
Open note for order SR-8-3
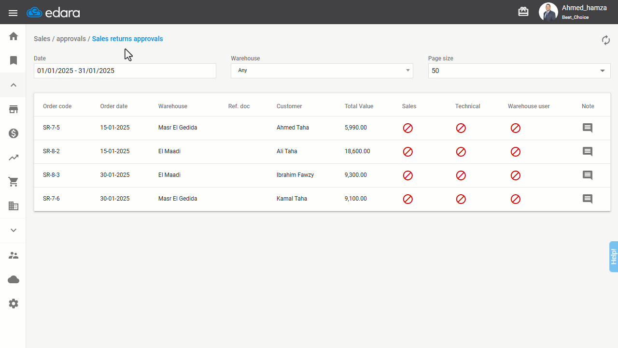[x=588, y=175]
